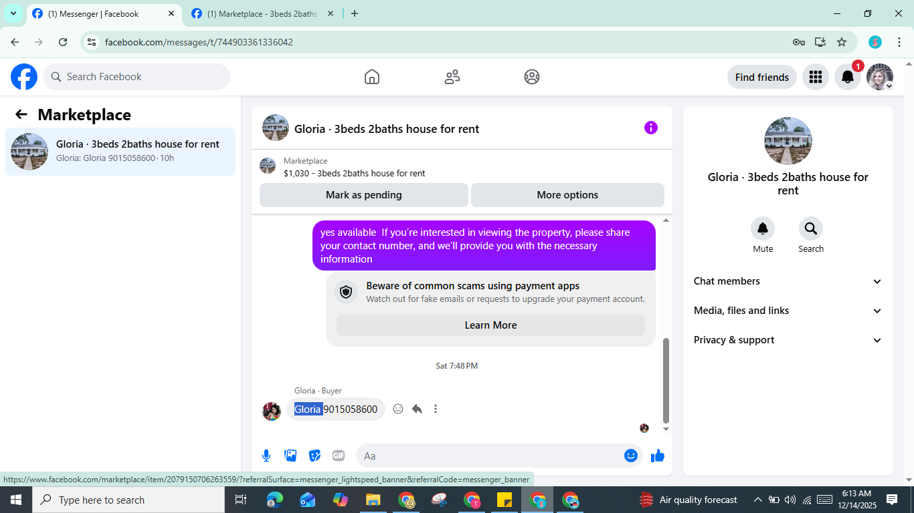Click Windows taskbar search box
914x513 pixels.
[128, 500]
